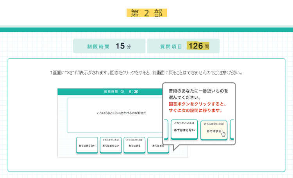Click the 第 2 部 heading

coord(146,13)
